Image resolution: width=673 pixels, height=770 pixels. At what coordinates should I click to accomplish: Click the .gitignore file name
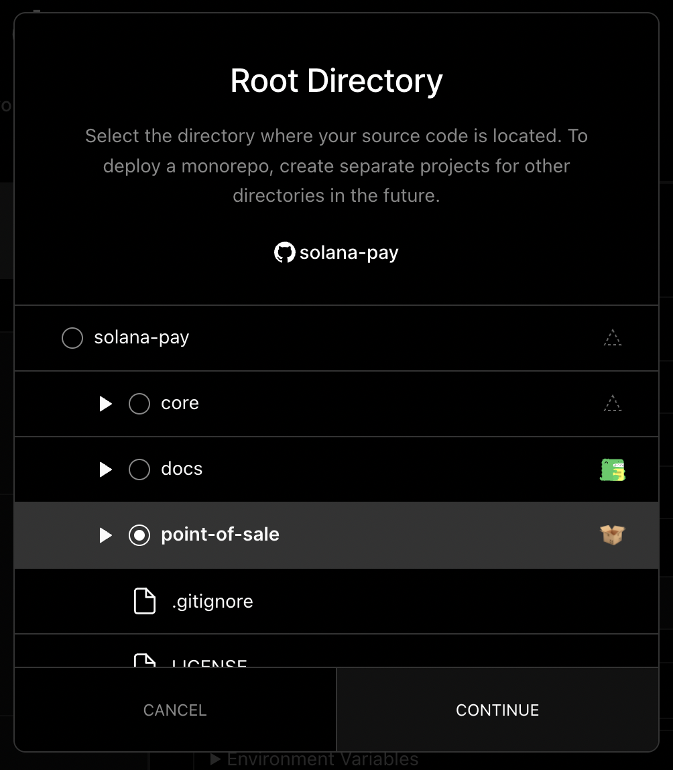coord(212,602)
